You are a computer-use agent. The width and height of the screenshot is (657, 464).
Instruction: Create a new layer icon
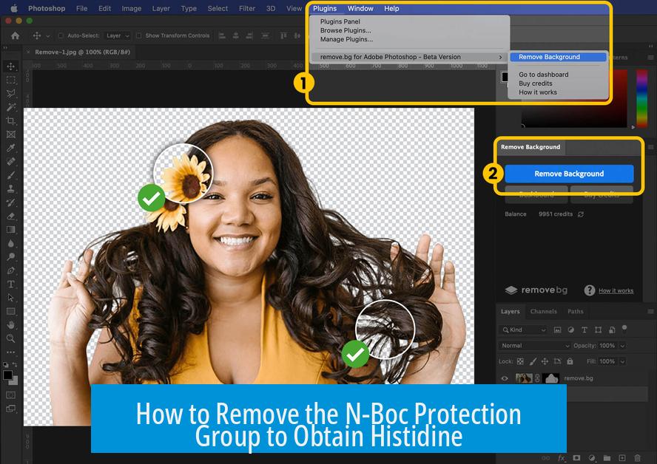coord(621,458)
